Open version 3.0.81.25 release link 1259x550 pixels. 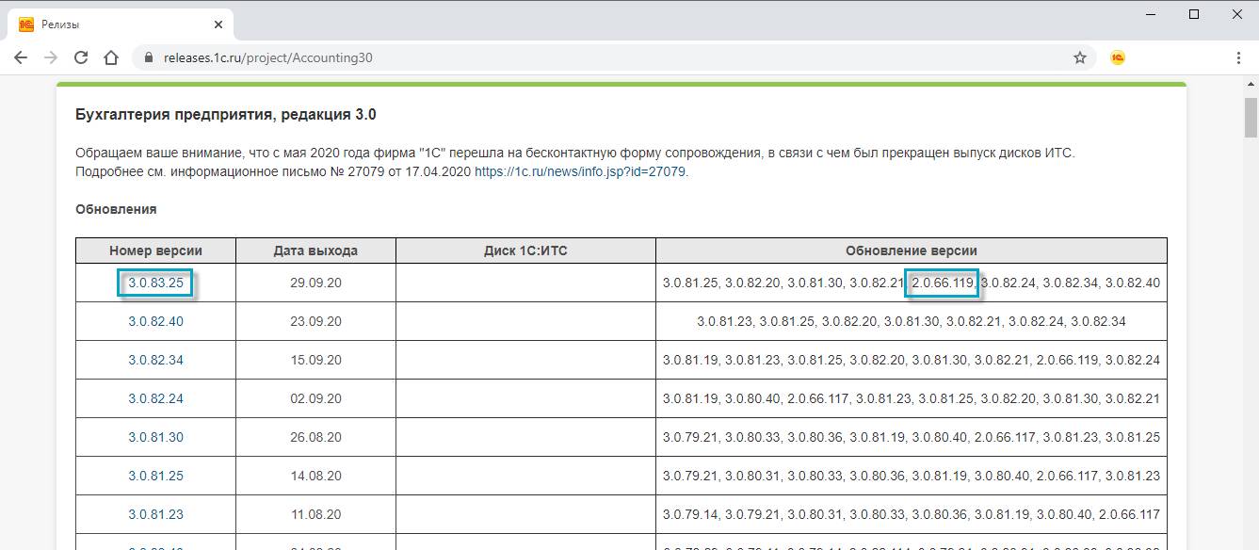[x=155, y=476]
